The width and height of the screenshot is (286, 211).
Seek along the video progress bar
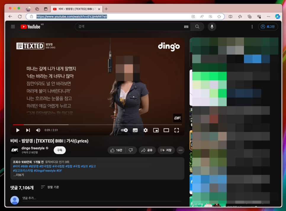[97, 125]
